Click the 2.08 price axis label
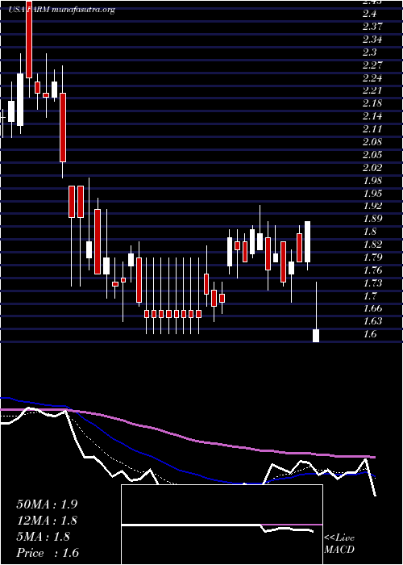The height and width of the screenshot is (565, 403). (372, 142)
